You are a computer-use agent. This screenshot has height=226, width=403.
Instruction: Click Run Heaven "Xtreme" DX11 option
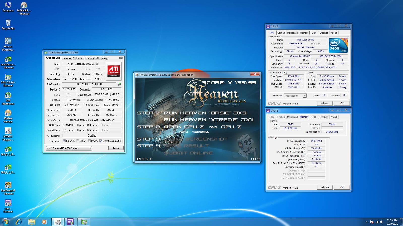pyautogui.click(x=209, y=120)
